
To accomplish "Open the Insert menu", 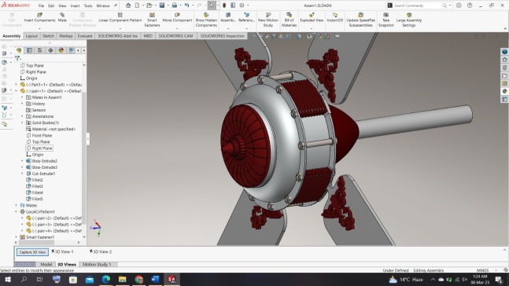I will coord(75,5).
